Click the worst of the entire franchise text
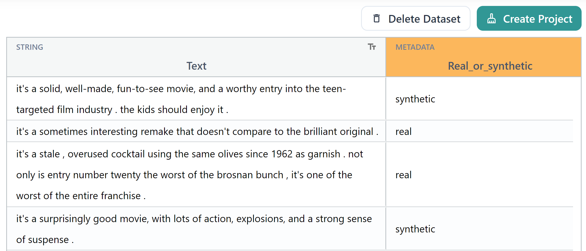 tap(80, 196)
